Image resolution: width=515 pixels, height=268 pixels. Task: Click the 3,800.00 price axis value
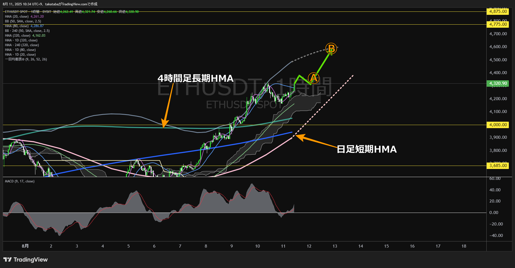click(498, 151)
